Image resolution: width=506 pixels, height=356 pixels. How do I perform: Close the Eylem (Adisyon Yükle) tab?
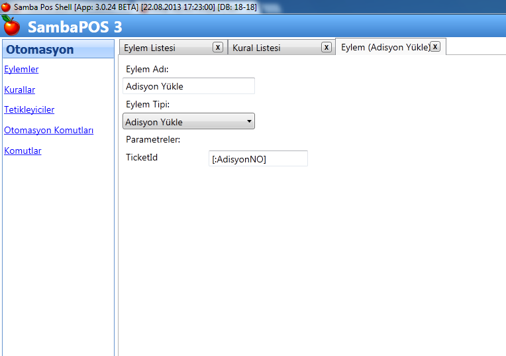point(435,46)
